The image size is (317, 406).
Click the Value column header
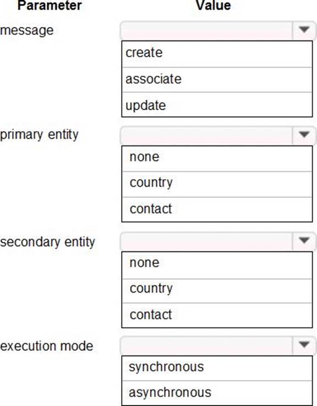tap(213, 6)
